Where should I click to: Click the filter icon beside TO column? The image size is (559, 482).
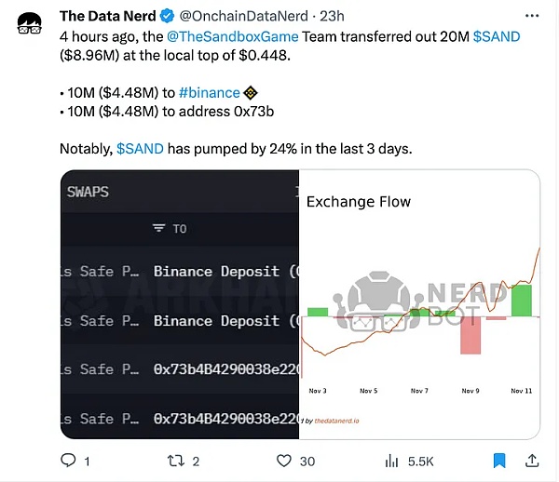point(158,229)
